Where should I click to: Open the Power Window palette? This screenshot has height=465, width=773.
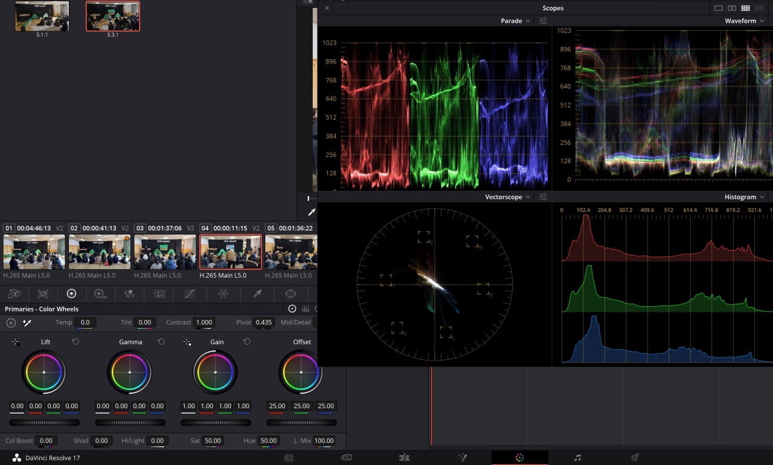point(291,294)
